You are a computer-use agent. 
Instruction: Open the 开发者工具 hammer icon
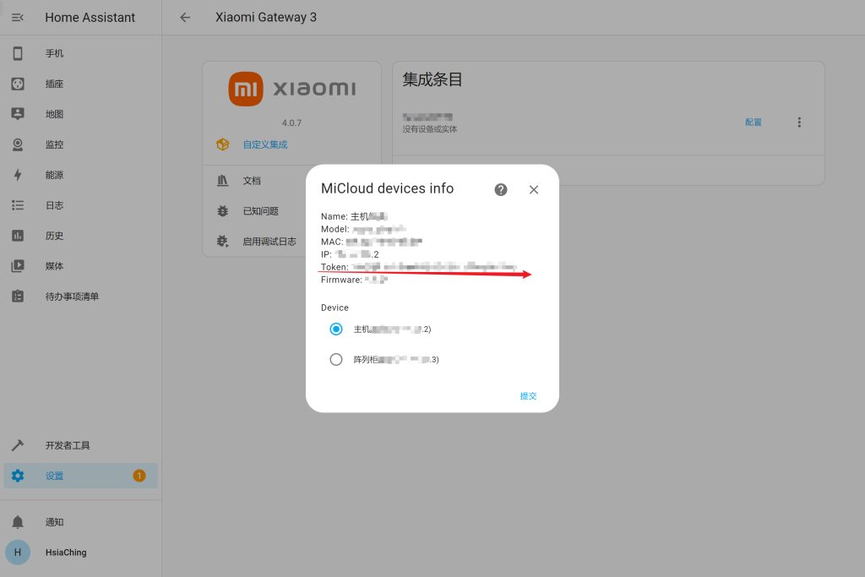point(18,445)
